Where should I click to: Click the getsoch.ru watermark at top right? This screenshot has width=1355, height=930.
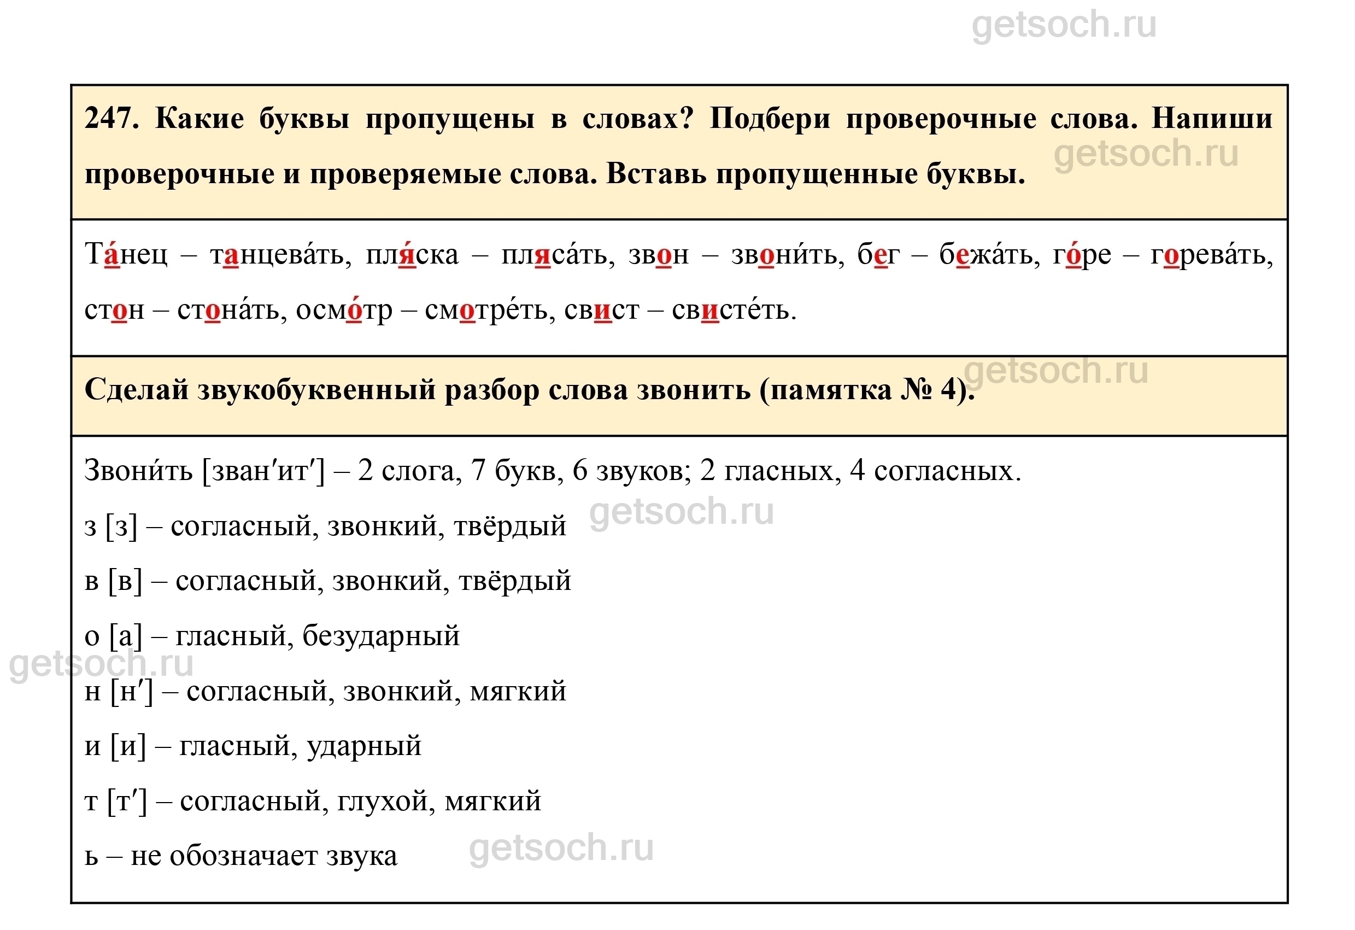pyautogui.click(x=1064, y=25)
